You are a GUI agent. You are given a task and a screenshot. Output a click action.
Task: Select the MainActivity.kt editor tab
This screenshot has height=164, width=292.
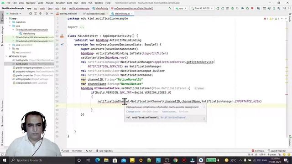click(122, 14)
